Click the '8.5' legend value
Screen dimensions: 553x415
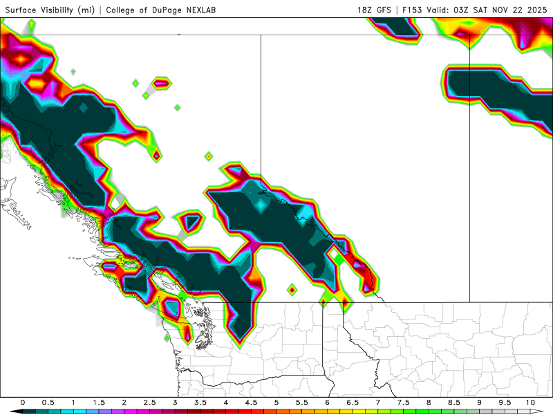[454, 403]
